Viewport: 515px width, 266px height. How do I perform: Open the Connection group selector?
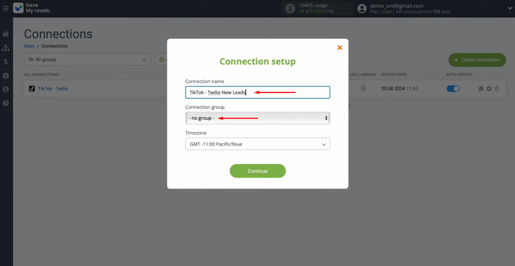pos(257,118)
